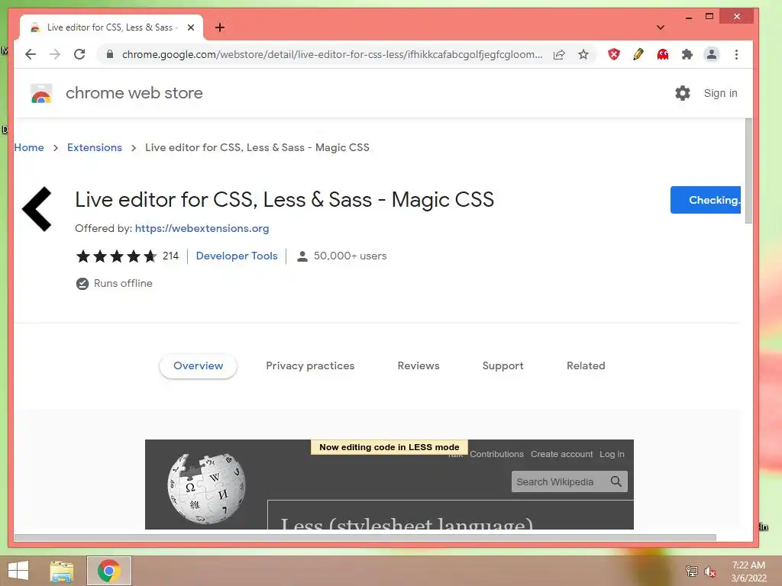This screenshot has height=586, width=782.
Task: Click the horizontal page scrollbar
Action: tap(365, 538)
